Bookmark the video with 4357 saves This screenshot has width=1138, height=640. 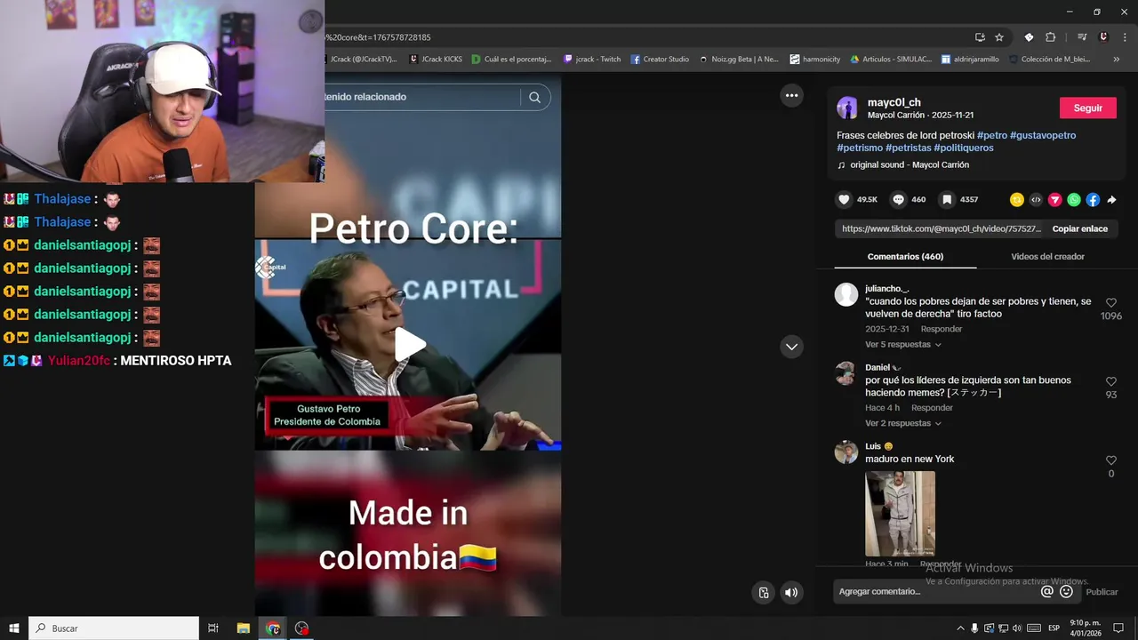tap(948, 200)
